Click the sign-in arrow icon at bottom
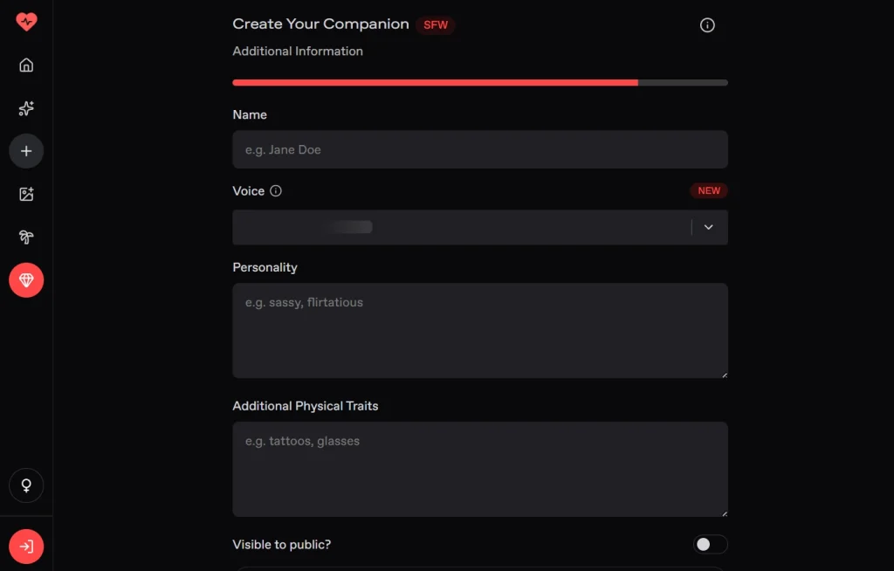Viewport: 894px width, 571px height. tap(26, 546)
